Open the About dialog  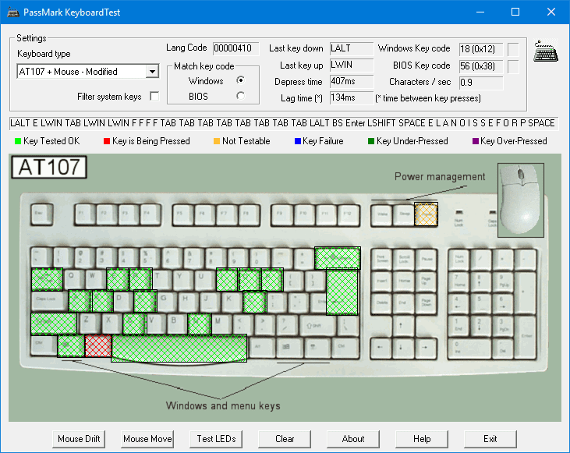[x=353, y=439]
